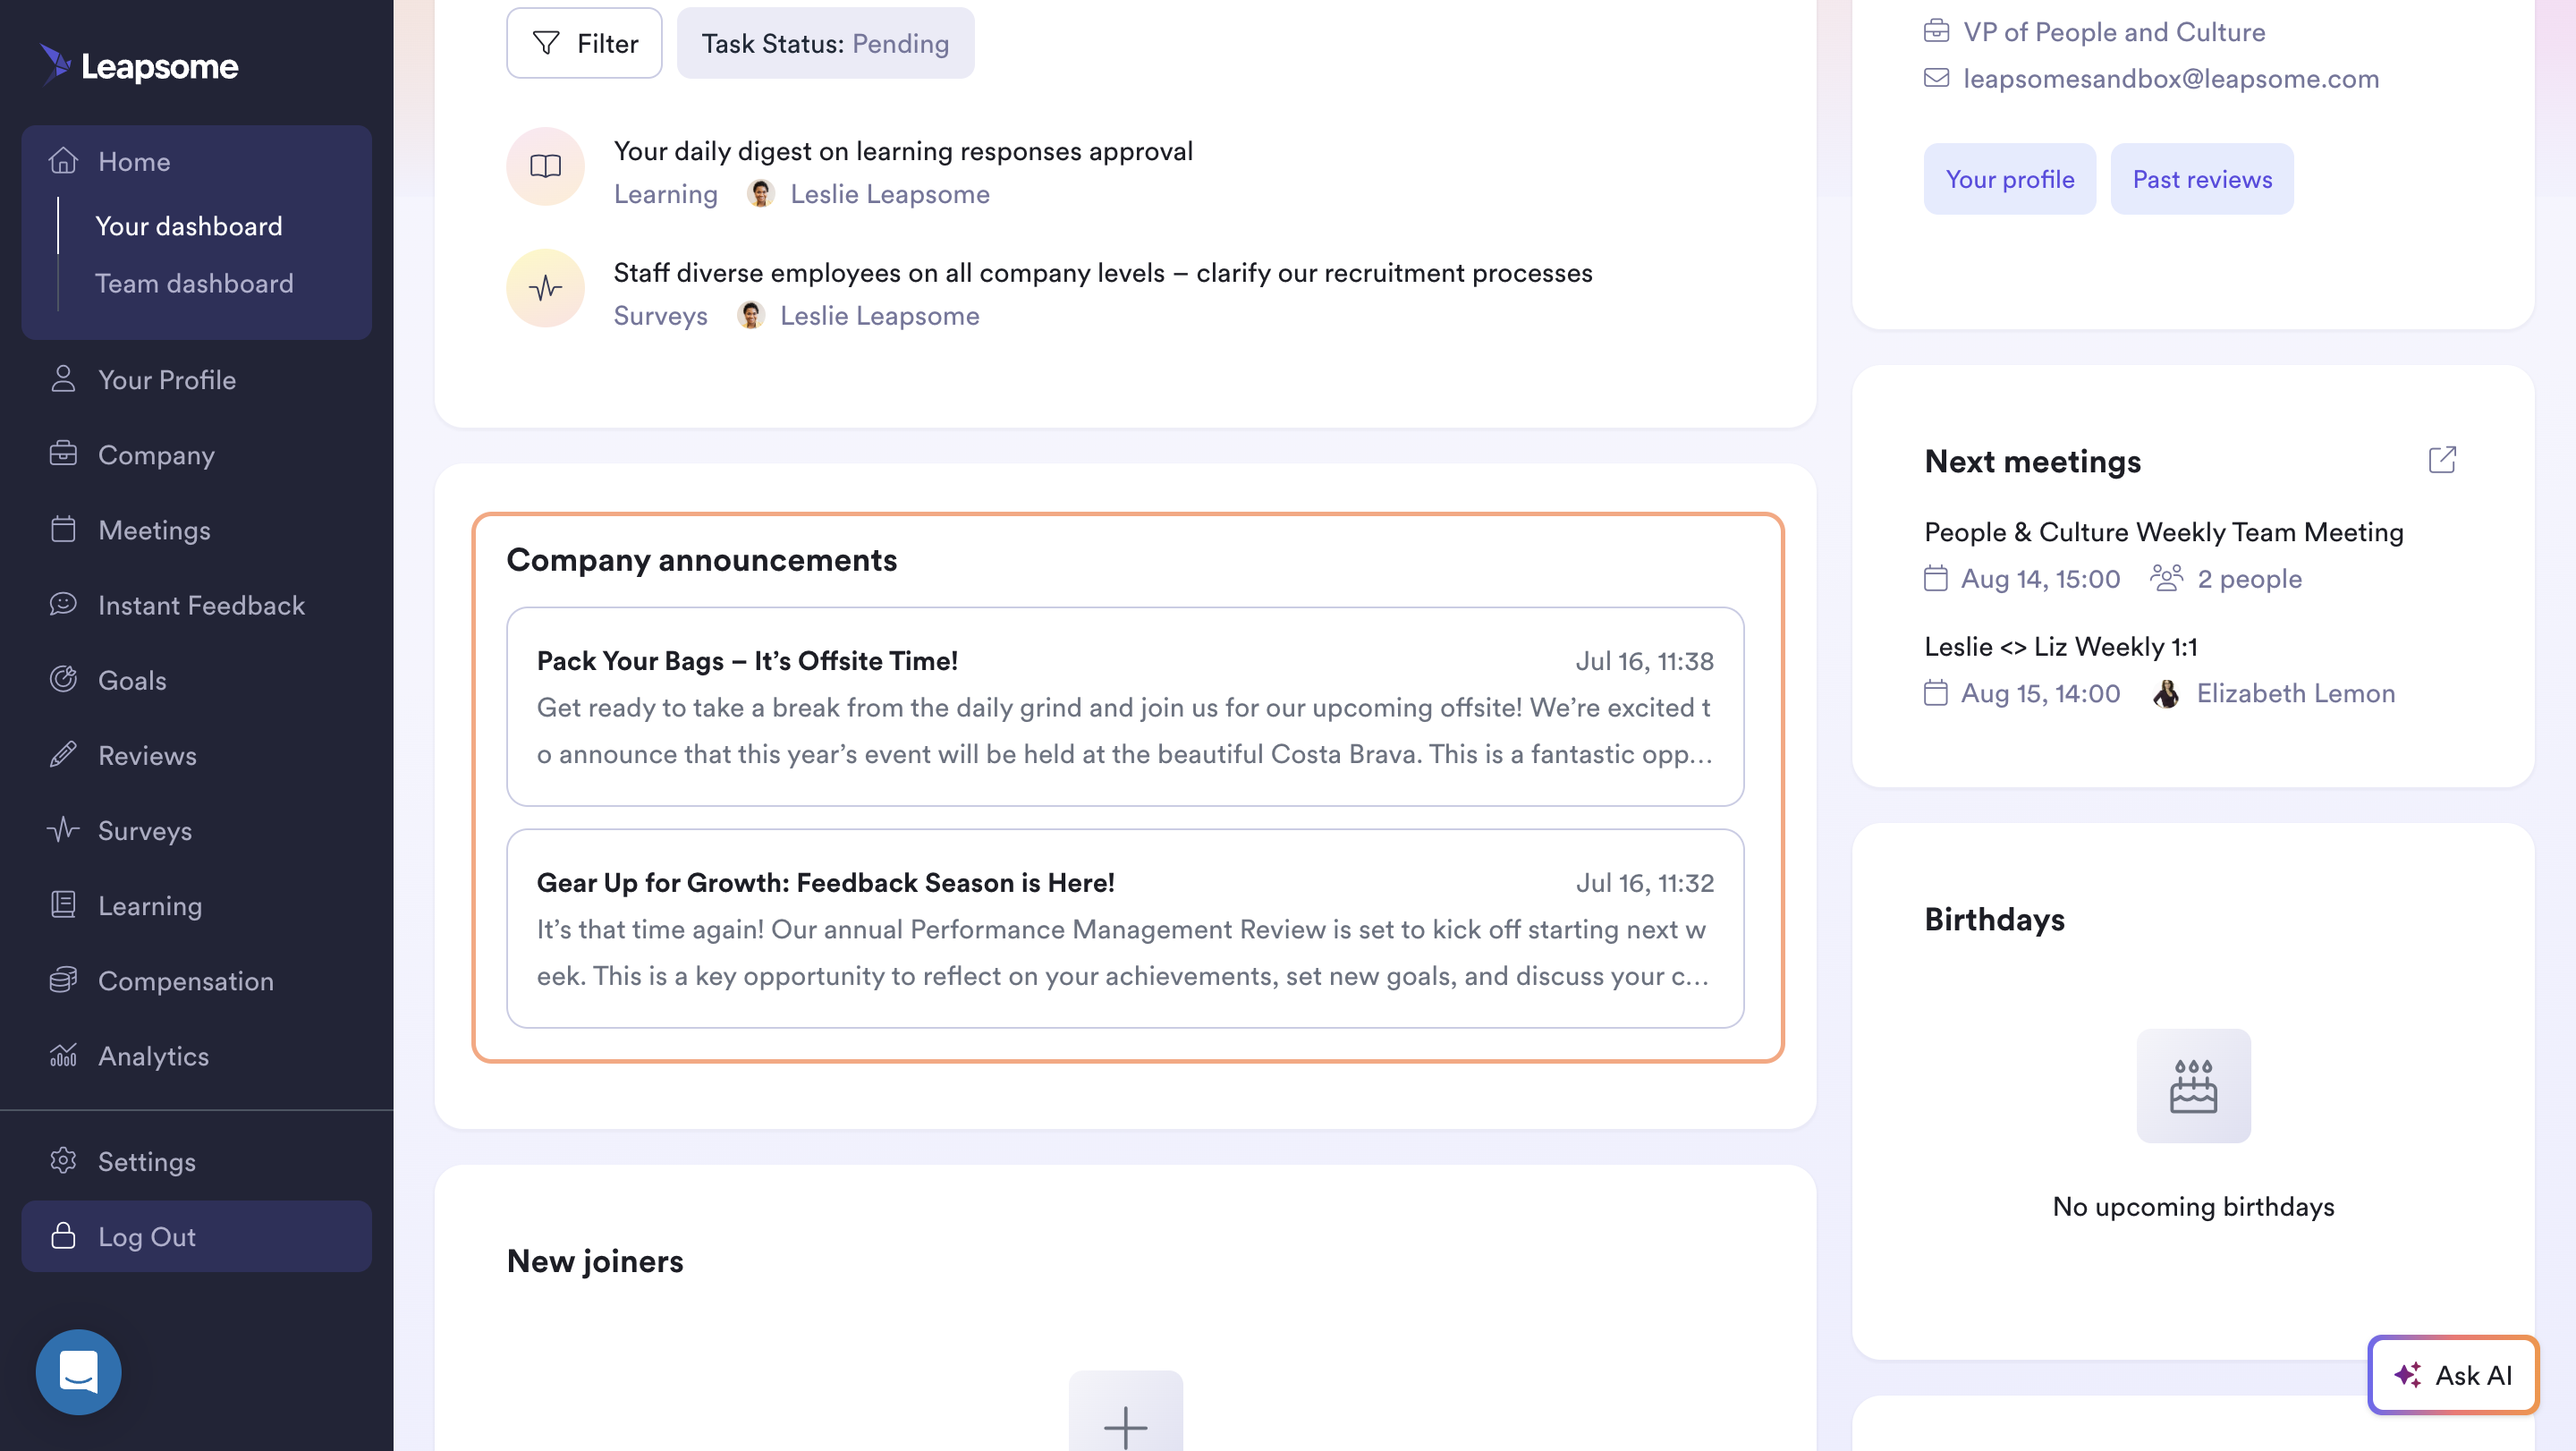This screenshot has width=2576, height=1451.
Task: Click Leslie Leapsome on the survey task
Action: (x=880, y=316)
